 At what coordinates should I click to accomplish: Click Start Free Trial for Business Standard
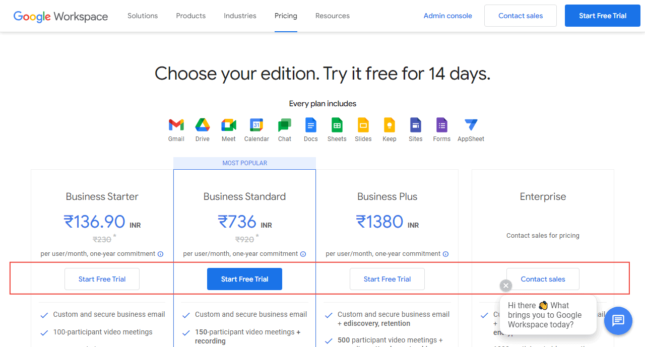[244, 279]
